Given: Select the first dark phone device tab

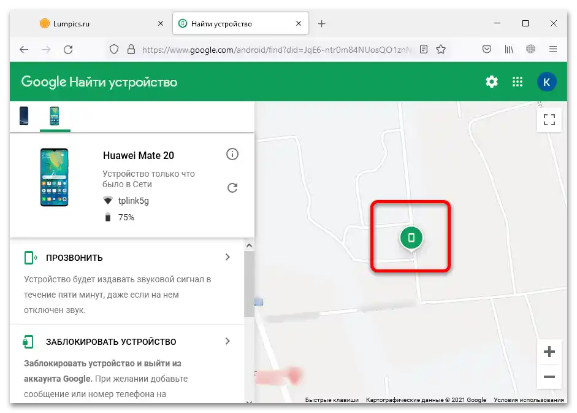Looking at the screenshot, I should pos(24,116).
